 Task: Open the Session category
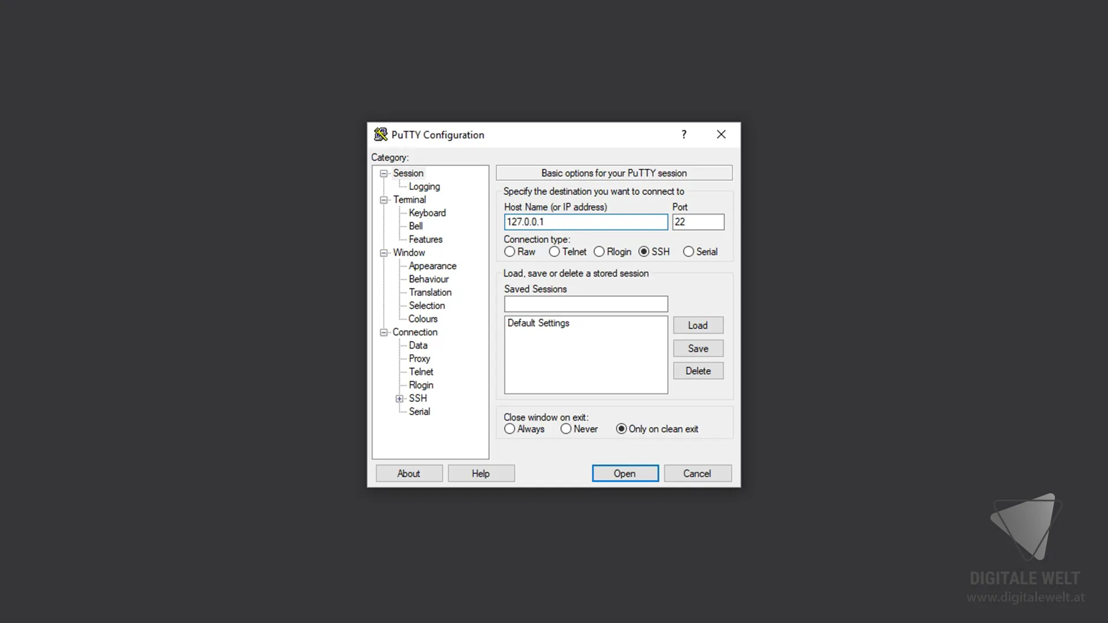(408, 173)
